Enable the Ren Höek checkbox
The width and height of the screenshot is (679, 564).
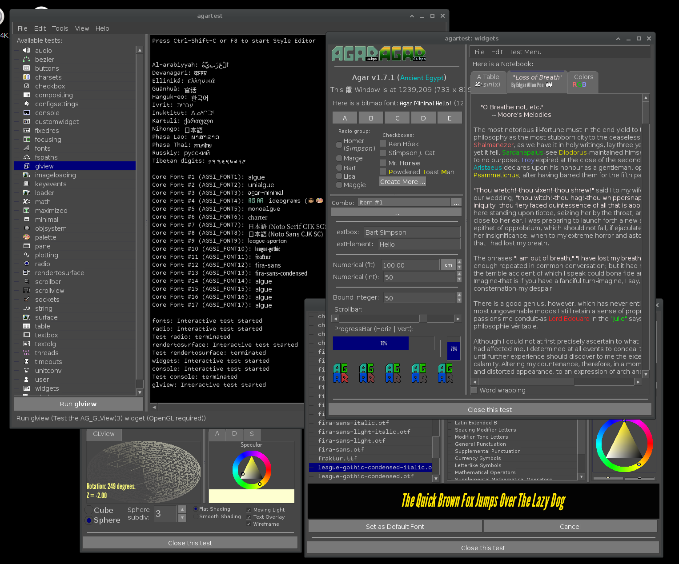(383, 144)
